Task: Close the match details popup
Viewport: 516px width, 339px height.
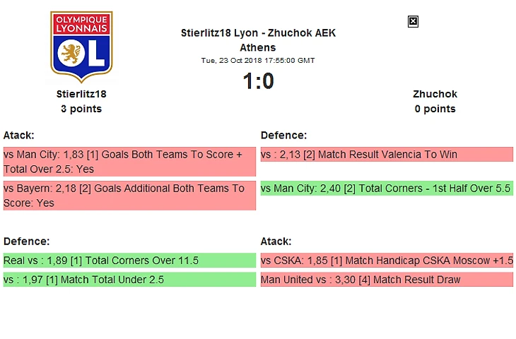Action: click(413, 22)
